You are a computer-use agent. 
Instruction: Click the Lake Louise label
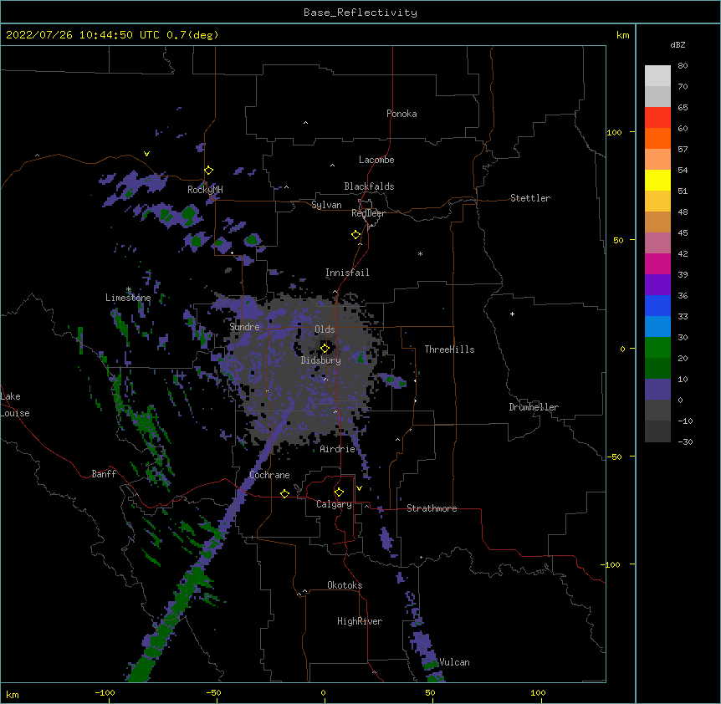15,405
